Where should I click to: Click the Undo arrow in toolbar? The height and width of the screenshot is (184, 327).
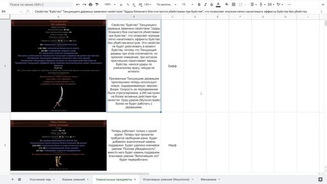(78, 5)
